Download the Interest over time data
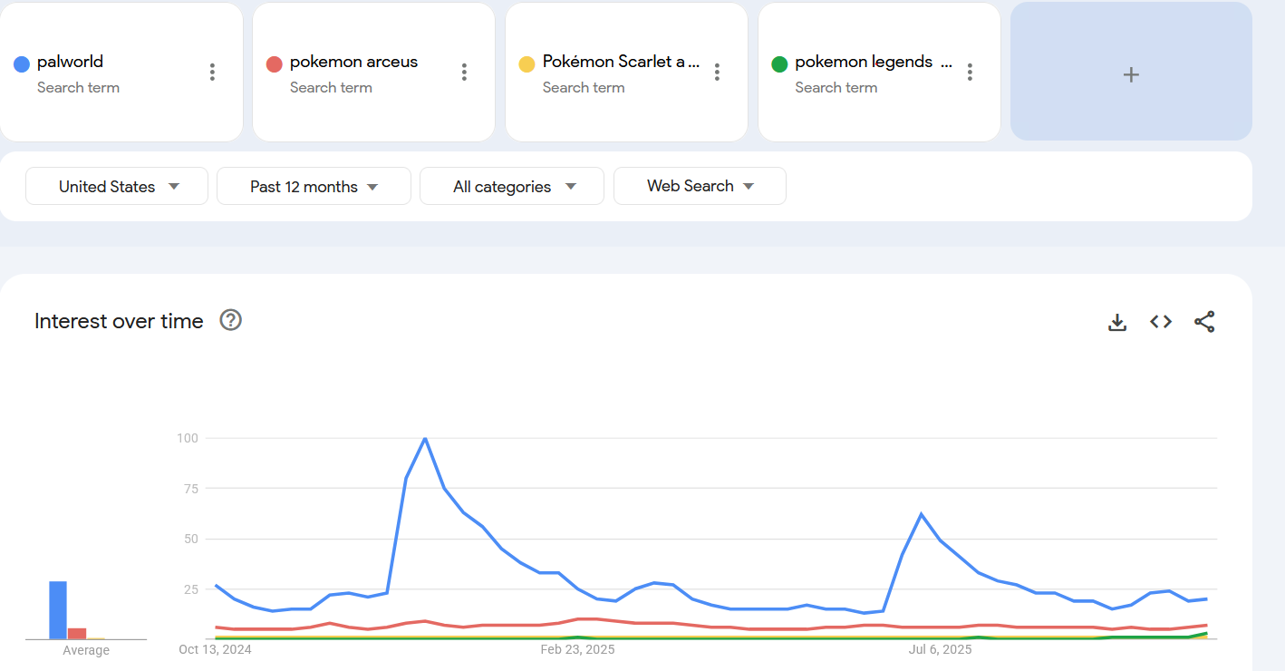This screenshot has height=671, width=1285. coord(1117,322)
